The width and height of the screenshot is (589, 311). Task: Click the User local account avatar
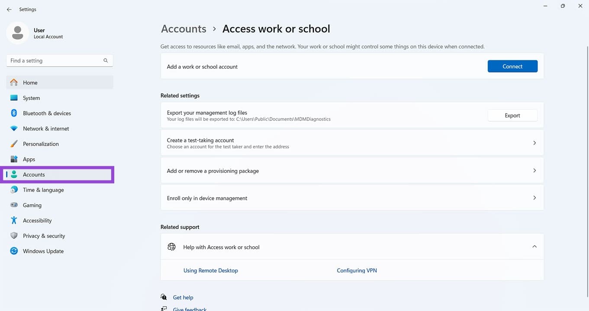[18, 33]
